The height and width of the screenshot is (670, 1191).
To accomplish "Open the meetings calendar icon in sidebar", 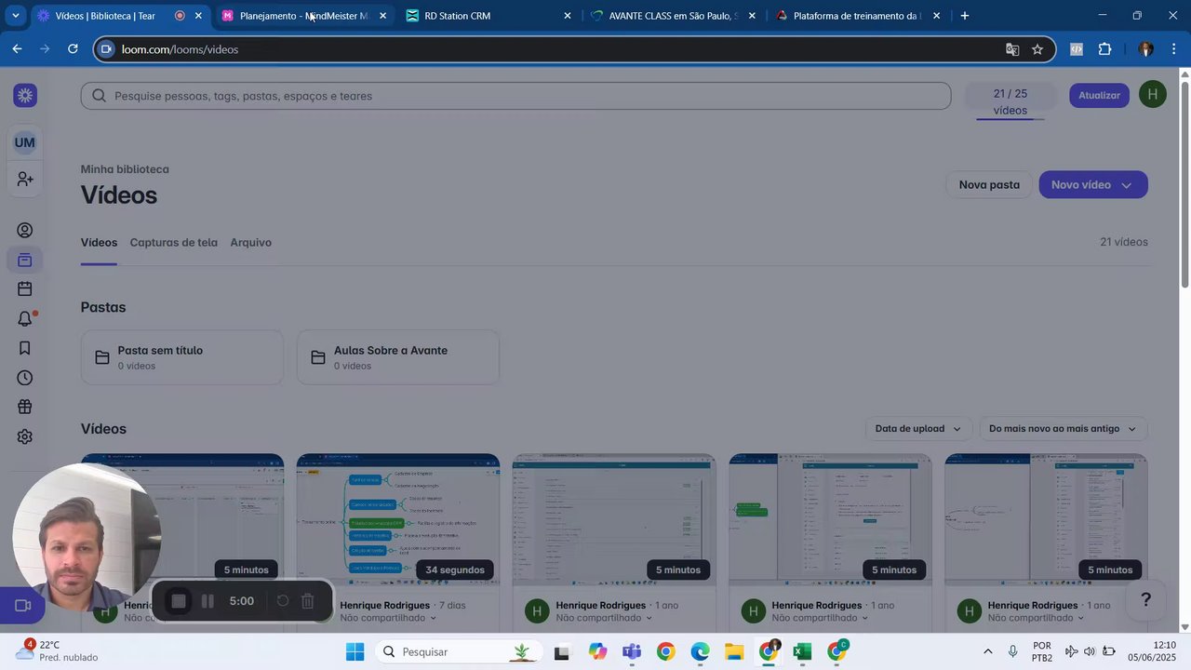I will tap(25, 289).
